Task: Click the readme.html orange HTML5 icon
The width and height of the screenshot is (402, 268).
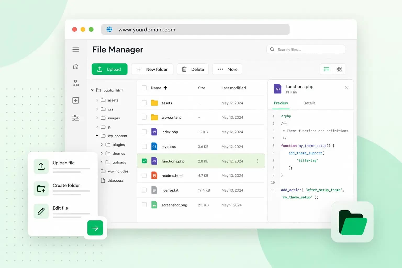Action: (154, 176)
